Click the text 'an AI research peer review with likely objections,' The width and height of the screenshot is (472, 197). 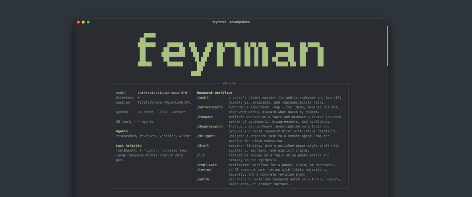278,169
